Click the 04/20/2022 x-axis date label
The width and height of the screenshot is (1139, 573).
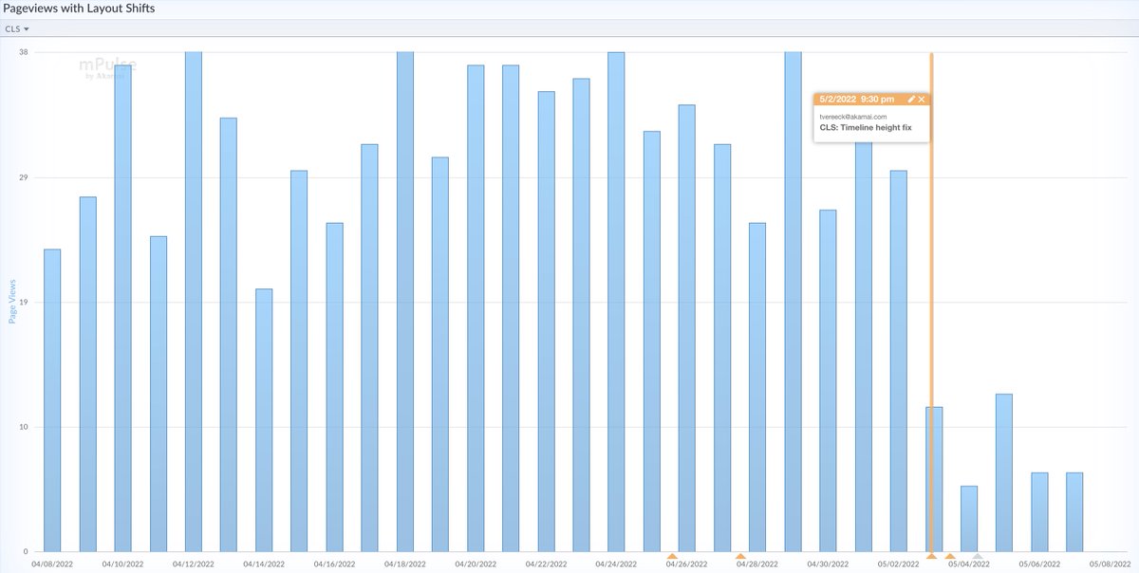(476, 564)
